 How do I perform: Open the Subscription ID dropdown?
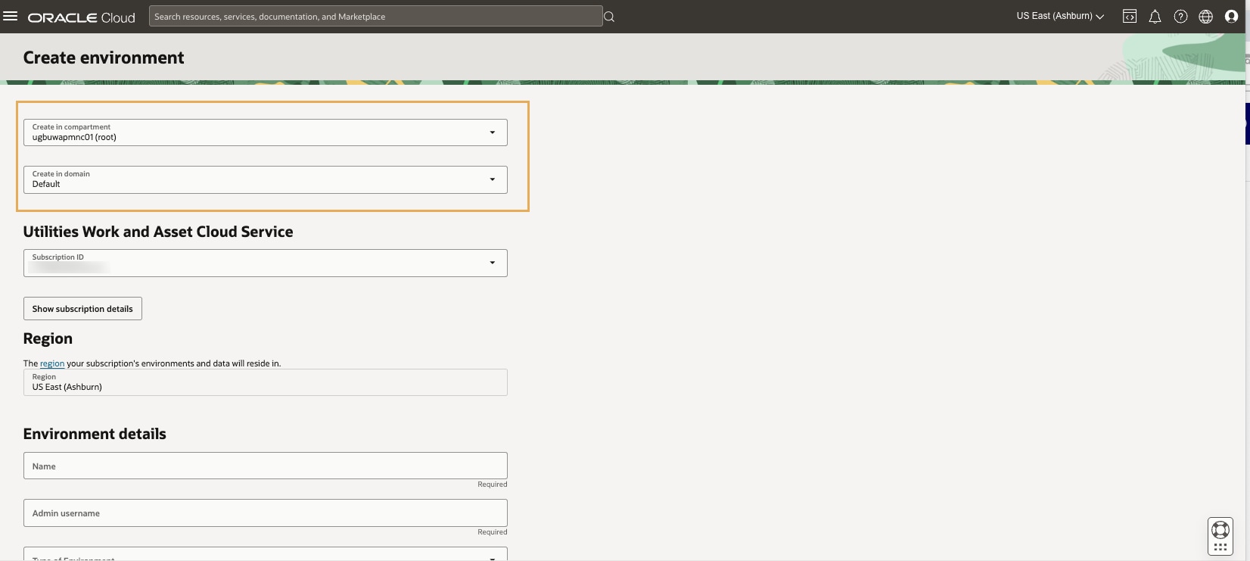266,263
